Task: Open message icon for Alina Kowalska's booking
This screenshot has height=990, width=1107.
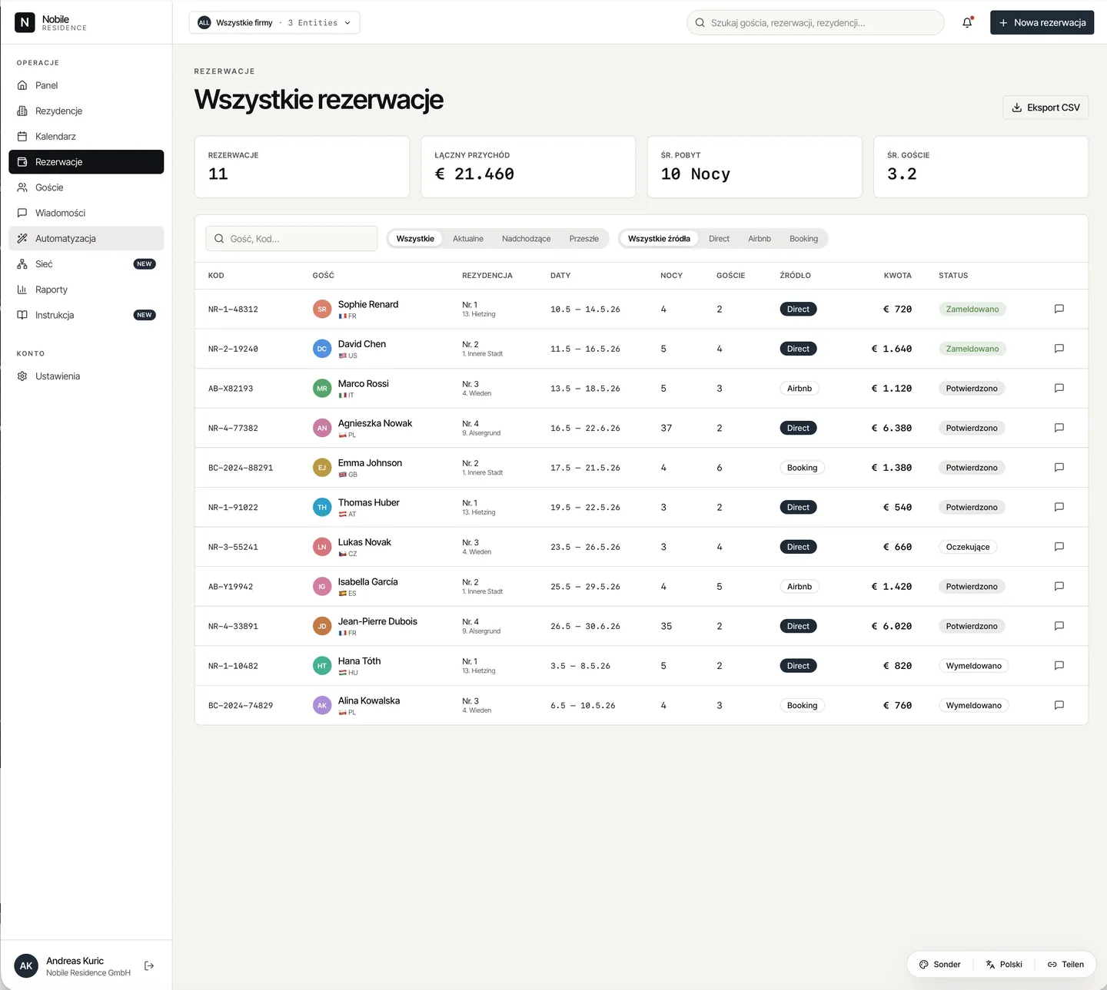Action: point(1059,705)
